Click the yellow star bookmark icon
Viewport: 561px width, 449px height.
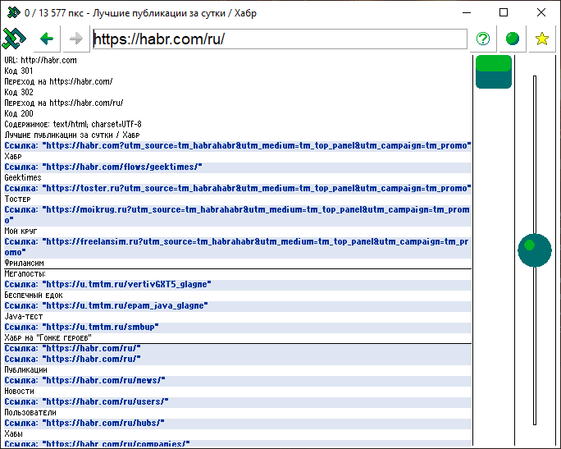pos(541,39)
